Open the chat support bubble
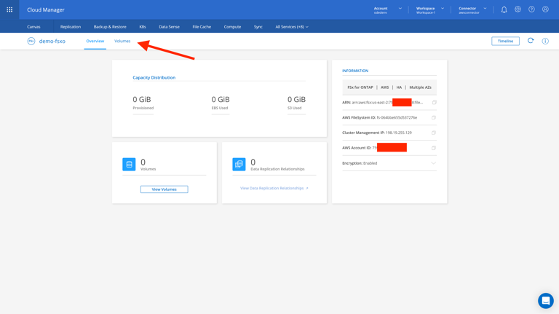The image size is (559, 314). (x=545, y=300)
